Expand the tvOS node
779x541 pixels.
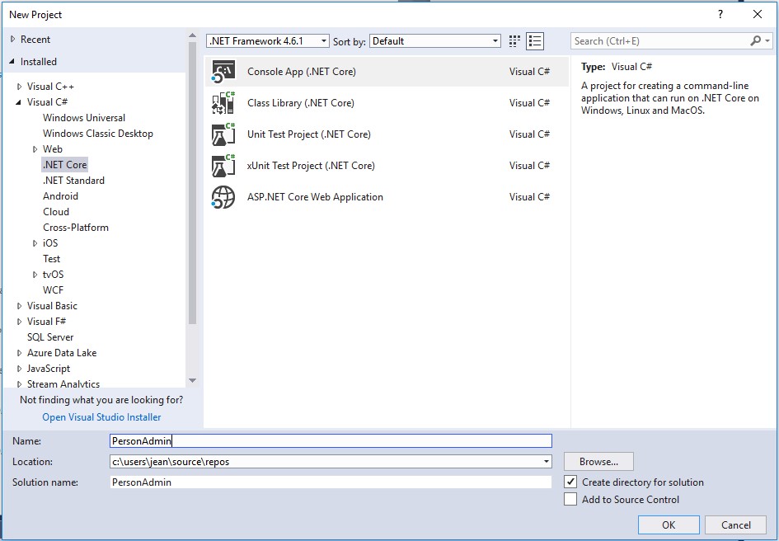35,275
